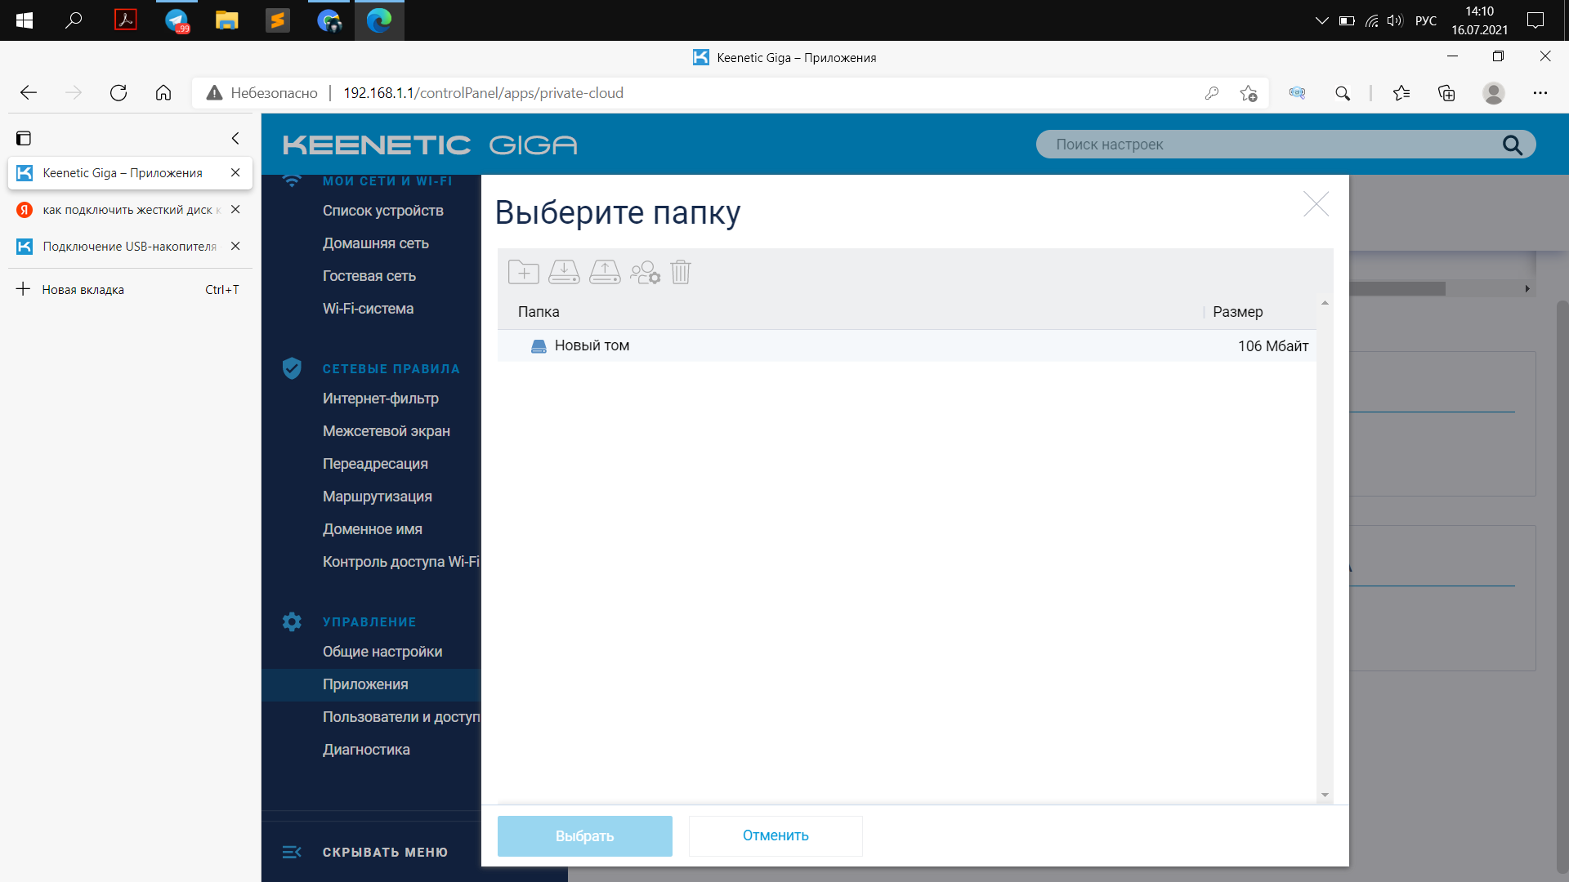This screenshot has width=1569, height=882.
Task: Open Приложения menu item
Action: 364,684
